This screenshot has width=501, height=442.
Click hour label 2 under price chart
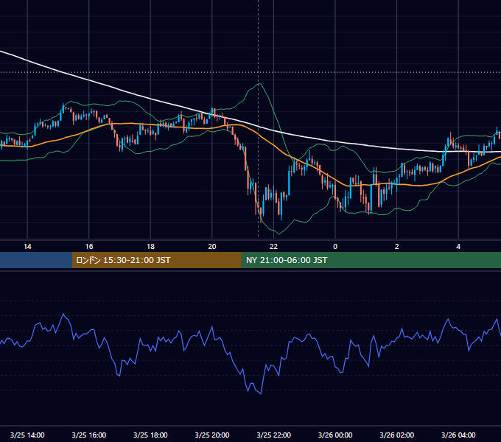(397, 247)
